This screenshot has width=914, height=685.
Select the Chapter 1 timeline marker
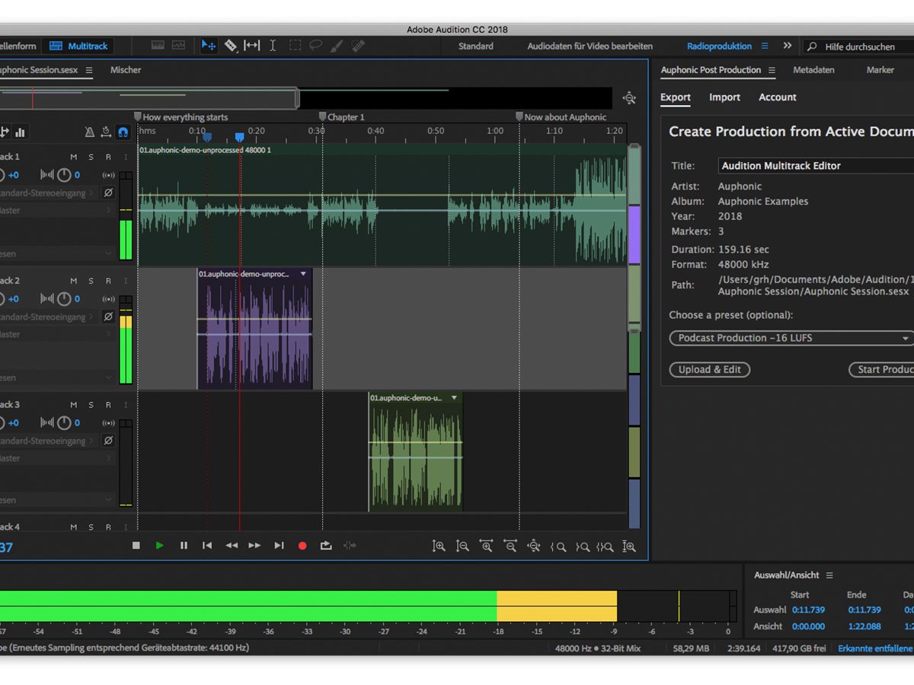pos(323,117)
